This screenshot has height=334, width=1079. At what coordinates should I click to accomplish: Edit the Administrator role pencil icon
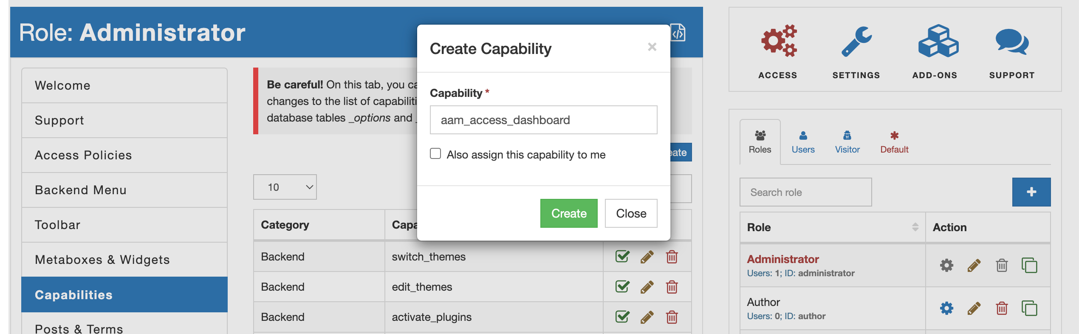[974, 266]
